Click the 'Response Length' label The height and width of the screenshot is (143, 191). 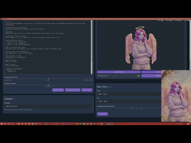[10, 83]
